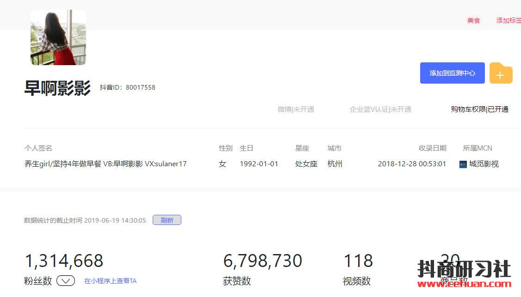Click the 企业蓝V认证|未开通 status
Viewport: 521px width, 297px height.
click(x=380, y=109)
